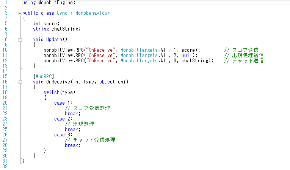Click the 'スコア送信' comment
This screenshot has height=170, width=290.
pyautogui.click(x=241, y=50)
